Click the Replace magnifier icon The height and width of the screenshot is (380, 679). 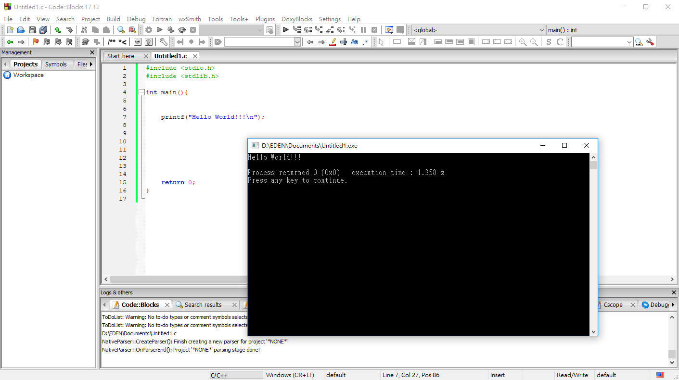(x=132, y=30)
